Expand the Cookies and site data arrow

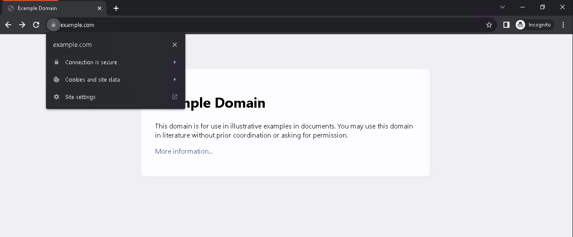[175, 79]
